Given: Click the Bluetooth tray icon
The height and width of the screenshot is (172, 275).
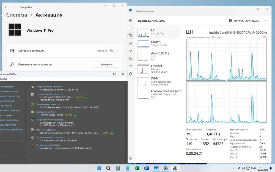Looking at the screenshot, I should pyautogui.click(x=239, y=168).
